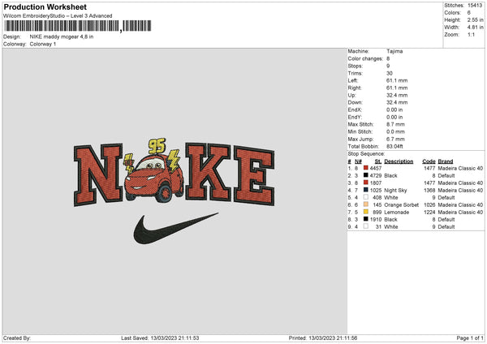Screen dimensions: 487x344
Task: Click the 'Created By:' footer label
Action: click(x=17, y=338)
